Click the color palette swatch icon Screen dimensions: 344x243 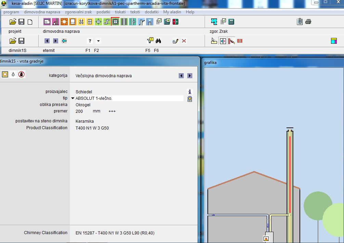tap(334, 41)
